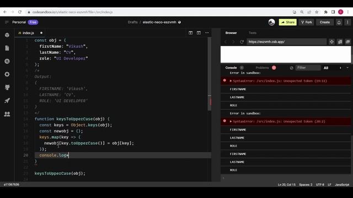Viewport: 353px width, 198px height.
Task: Click the Chrome address bar
Action: [x=158, y=12]
